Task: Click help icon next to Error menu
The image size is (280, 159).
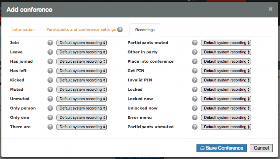Action: pyautogui.click(x=195, y=117)
